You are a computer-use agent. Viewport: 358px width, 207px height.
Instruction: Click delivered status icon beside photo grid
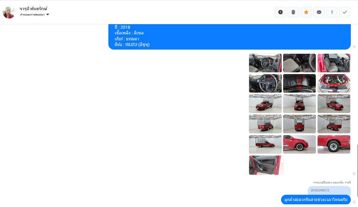point(354,174)
